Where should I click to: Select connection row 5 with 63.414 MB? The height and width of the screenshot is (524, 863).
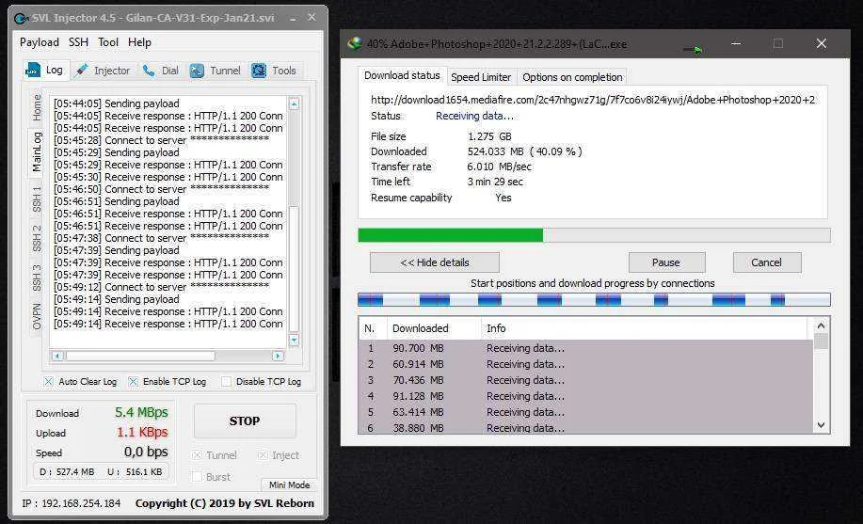586,412
